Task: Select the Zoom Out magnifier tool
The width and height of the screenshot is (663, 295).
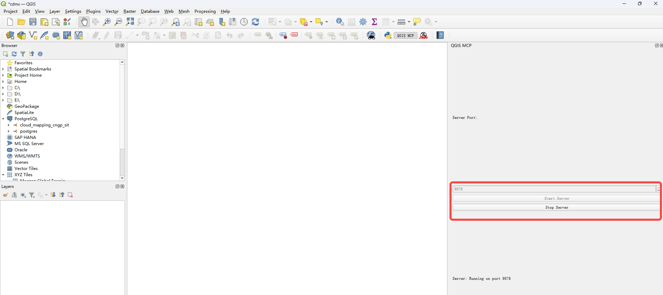Action: click(x=118, y=22)
